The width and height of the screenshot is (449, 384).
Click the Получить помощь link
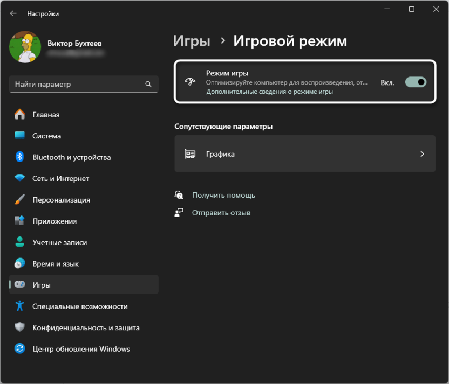point(223,195)
